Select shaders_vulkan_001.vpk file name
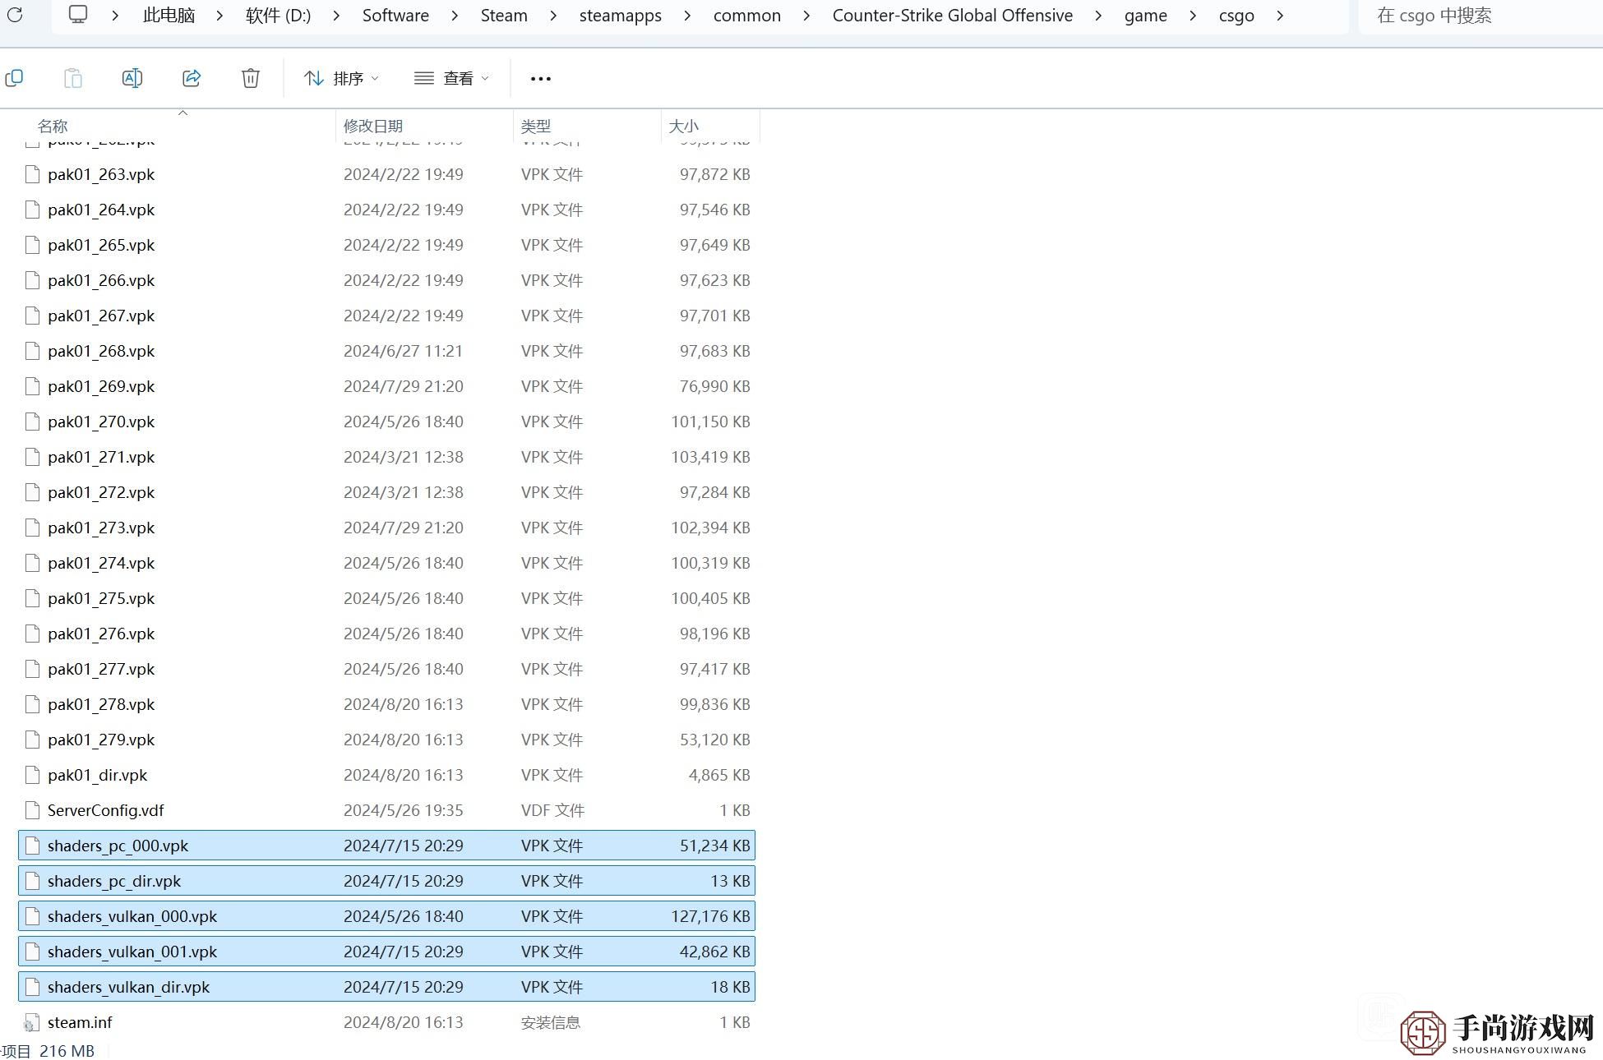The width and height of the screenshot is (1603, 1060). (132, 952)
